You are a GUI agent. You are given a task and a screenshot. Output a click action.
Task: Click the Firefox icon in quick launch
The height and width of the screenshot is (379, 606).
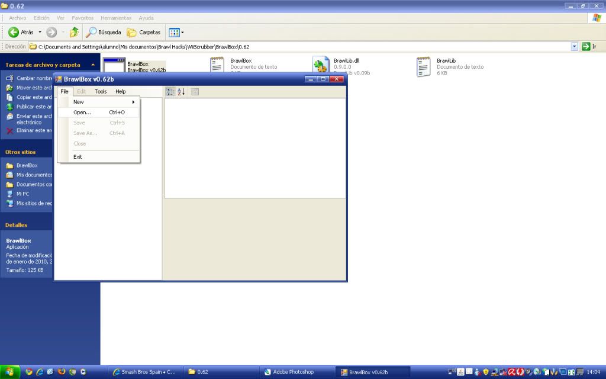(62, 372)
